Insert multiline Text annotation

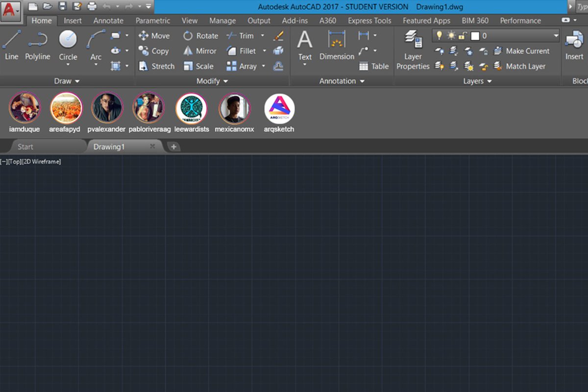click(305, 45)
